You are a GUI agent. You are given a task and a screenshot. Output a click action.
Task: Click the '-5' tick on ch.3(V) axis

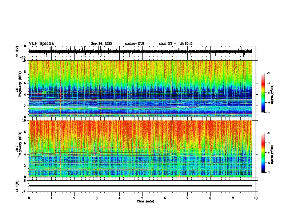(x=24, y=192)
